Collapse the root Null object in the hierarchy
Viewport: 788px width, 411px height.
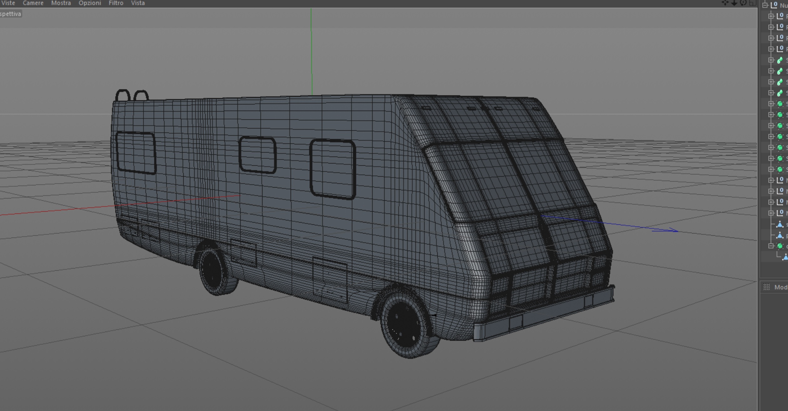click(x=765, y=5)
